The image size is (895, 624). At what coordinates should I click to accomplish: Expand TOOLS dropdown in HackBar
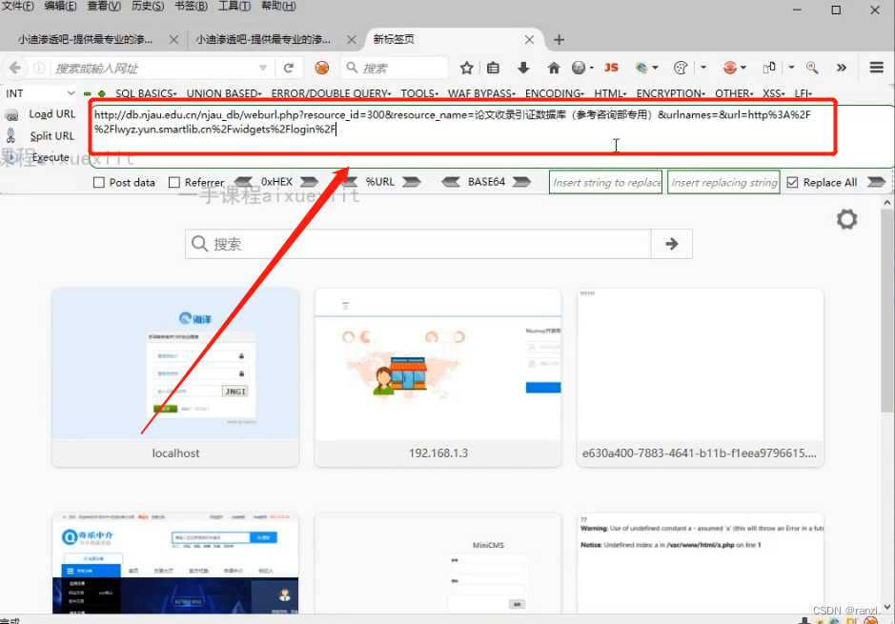click(x=419, y=93)
